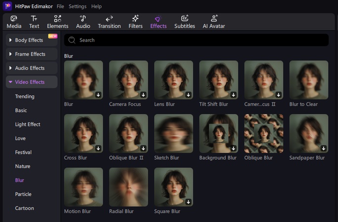Click the Square Blur thumbnail image
The width and height of the screenshot is (338, 222).
click(x=173, y=187)
